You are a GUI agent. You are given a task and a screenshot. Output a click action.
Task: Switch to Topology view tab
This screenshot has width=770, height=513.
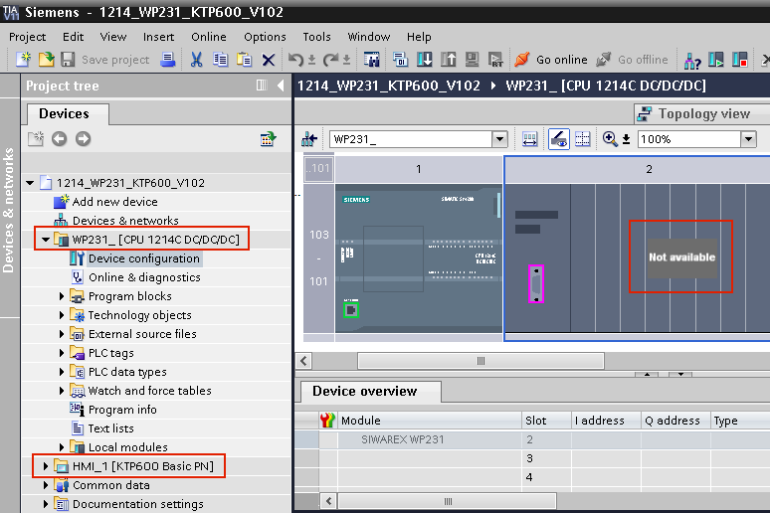pyautogui.click(x=702, y=114)
